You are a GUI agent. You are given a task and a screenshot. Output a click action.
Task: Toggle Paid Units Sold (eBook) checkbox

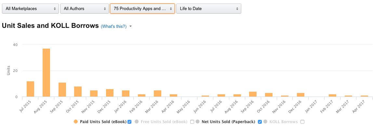pos(129,122)
